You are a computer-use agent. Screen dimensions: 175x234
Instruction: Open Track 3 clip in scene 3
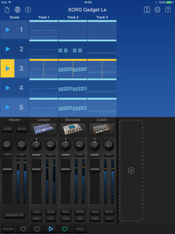[102, 68]
